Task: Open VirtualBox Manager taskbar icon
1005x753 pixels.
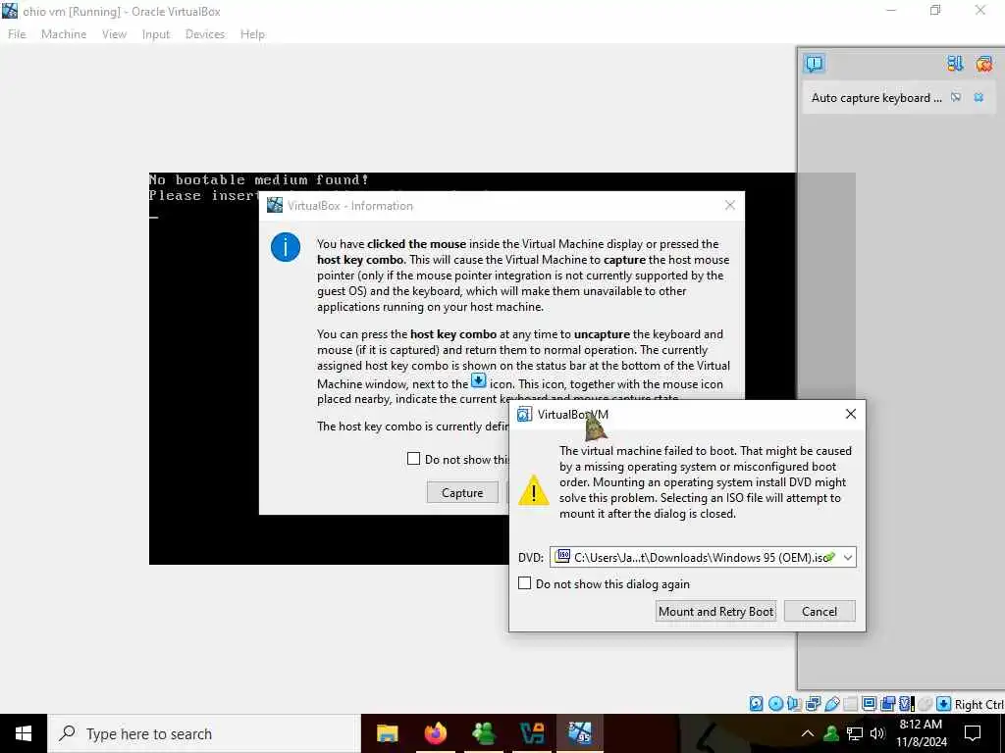Action: pyautogui.click(x=532, y=733)
